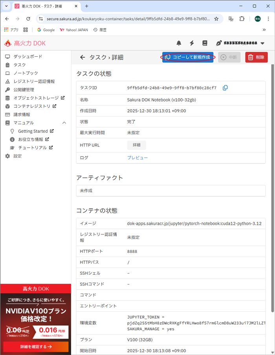
Task: Click the notification bell icon
Action: (x=179, y=43)
